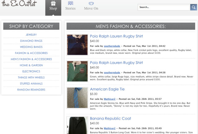The image size is (198, 134).
Task: Click the 'Green, white collar' description text
Action: tap(142, 78)
